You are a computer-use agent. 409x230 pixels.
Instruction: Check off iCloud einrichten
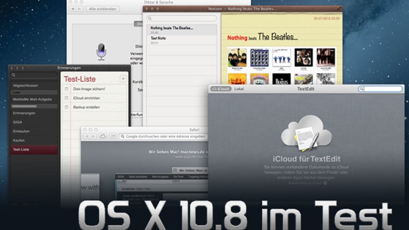[x=66, y=98]
